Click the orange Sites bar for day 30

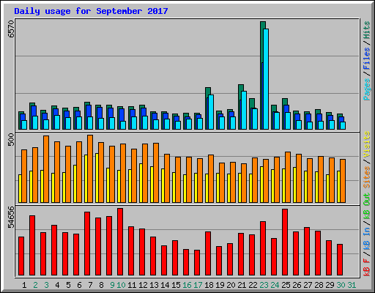click(x=343, y=181)
